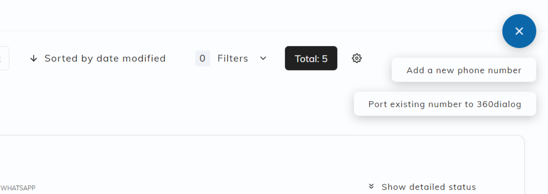The image size is (548, 194).
Task: Click the double-chevron icon before Show detailed status
Action: pos(371,186)
